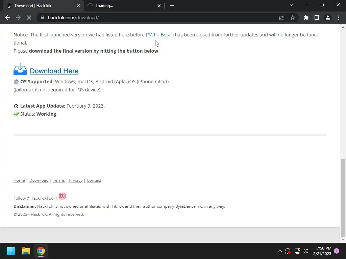346x259 pixels.
Task: Click the '© 2023 - HackTok. All rights reserved.' text
Action: (49, 214)
